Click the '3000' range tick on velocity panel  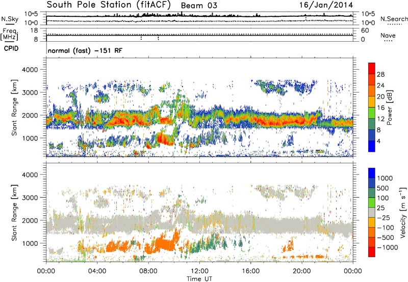30,198
